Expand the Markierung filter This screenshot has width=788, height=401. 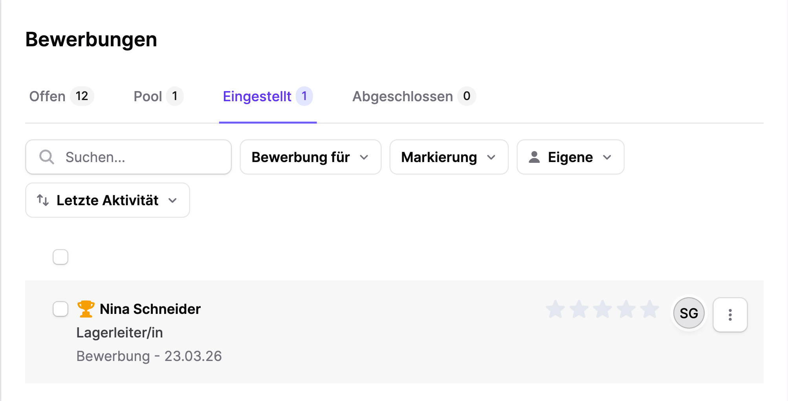coord(449,157)
